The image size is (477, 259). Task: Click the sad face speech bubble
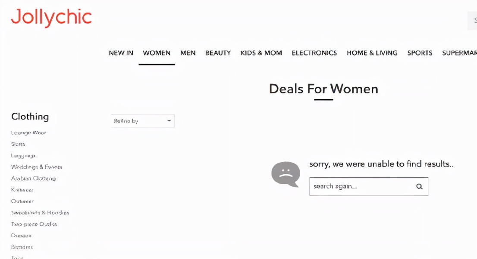click(286, 174)
